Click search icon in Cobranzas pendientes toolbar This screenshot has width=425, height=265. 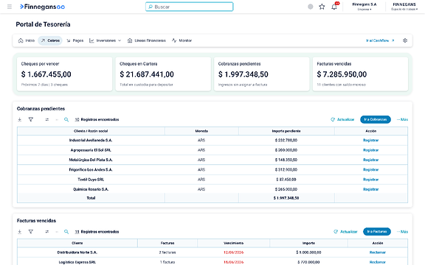pos(66,119)
